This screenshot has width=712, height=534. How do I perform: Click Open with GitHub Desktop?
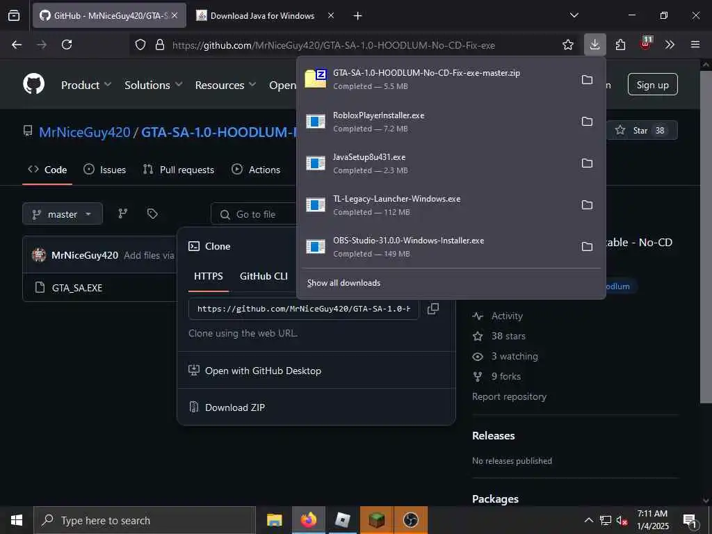click(254, 371)
